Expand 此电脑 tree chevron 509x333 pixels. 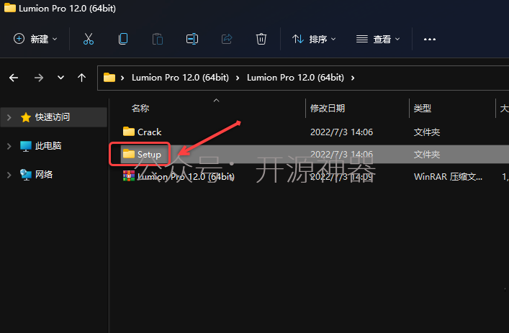pos(9,146)
